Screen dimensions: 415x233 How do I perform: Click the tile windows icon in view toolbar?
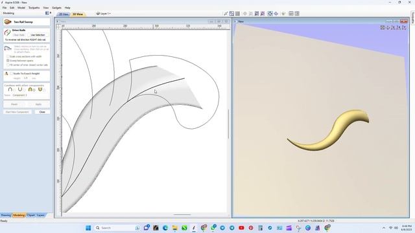(x=231, y=14)
